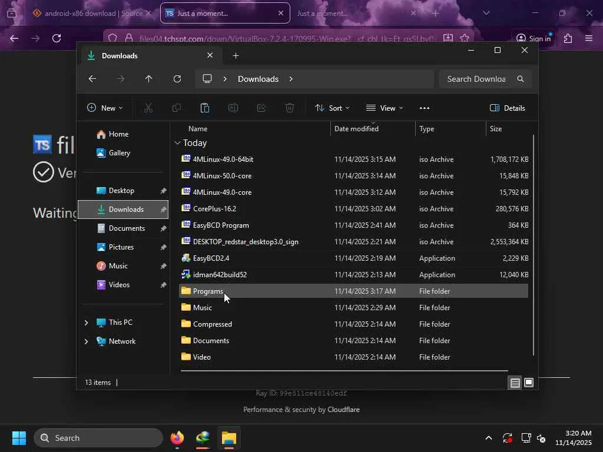Switch to large thumbnails view icon in status bar
Screen dimensions: 603x452
[x=529, y=383]
